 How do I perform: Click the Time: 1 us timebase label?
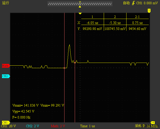click(87, 126)
